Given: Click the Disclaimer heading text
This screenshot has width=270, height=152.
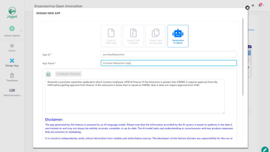Looking at the screenshot, I should (x=54, y=119).
